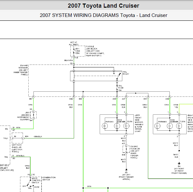Click the Tail Relay switch contact symbol
193x192 pixels.
tap(118, 76)
